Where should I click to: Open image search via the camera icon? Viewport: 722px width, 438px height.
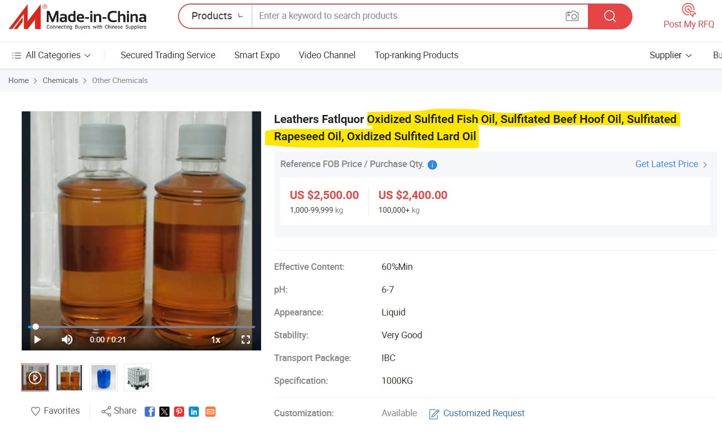572,16
